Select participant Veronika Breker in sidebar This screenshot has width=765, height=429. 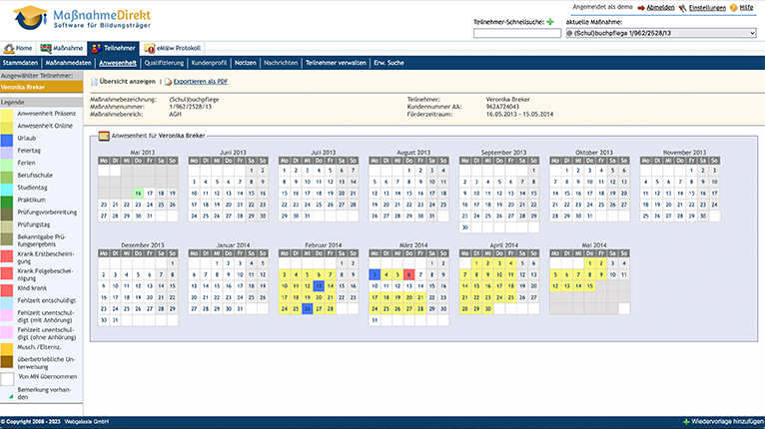41,87
